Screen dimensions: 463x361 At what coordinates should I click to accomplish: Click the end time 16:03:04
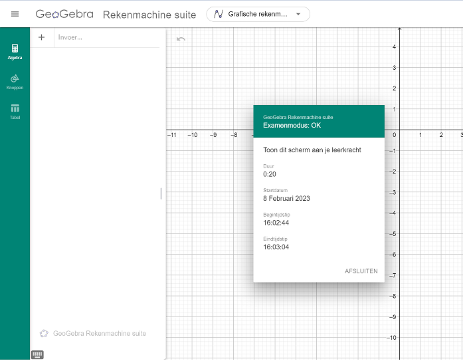[x=276, y=247]
